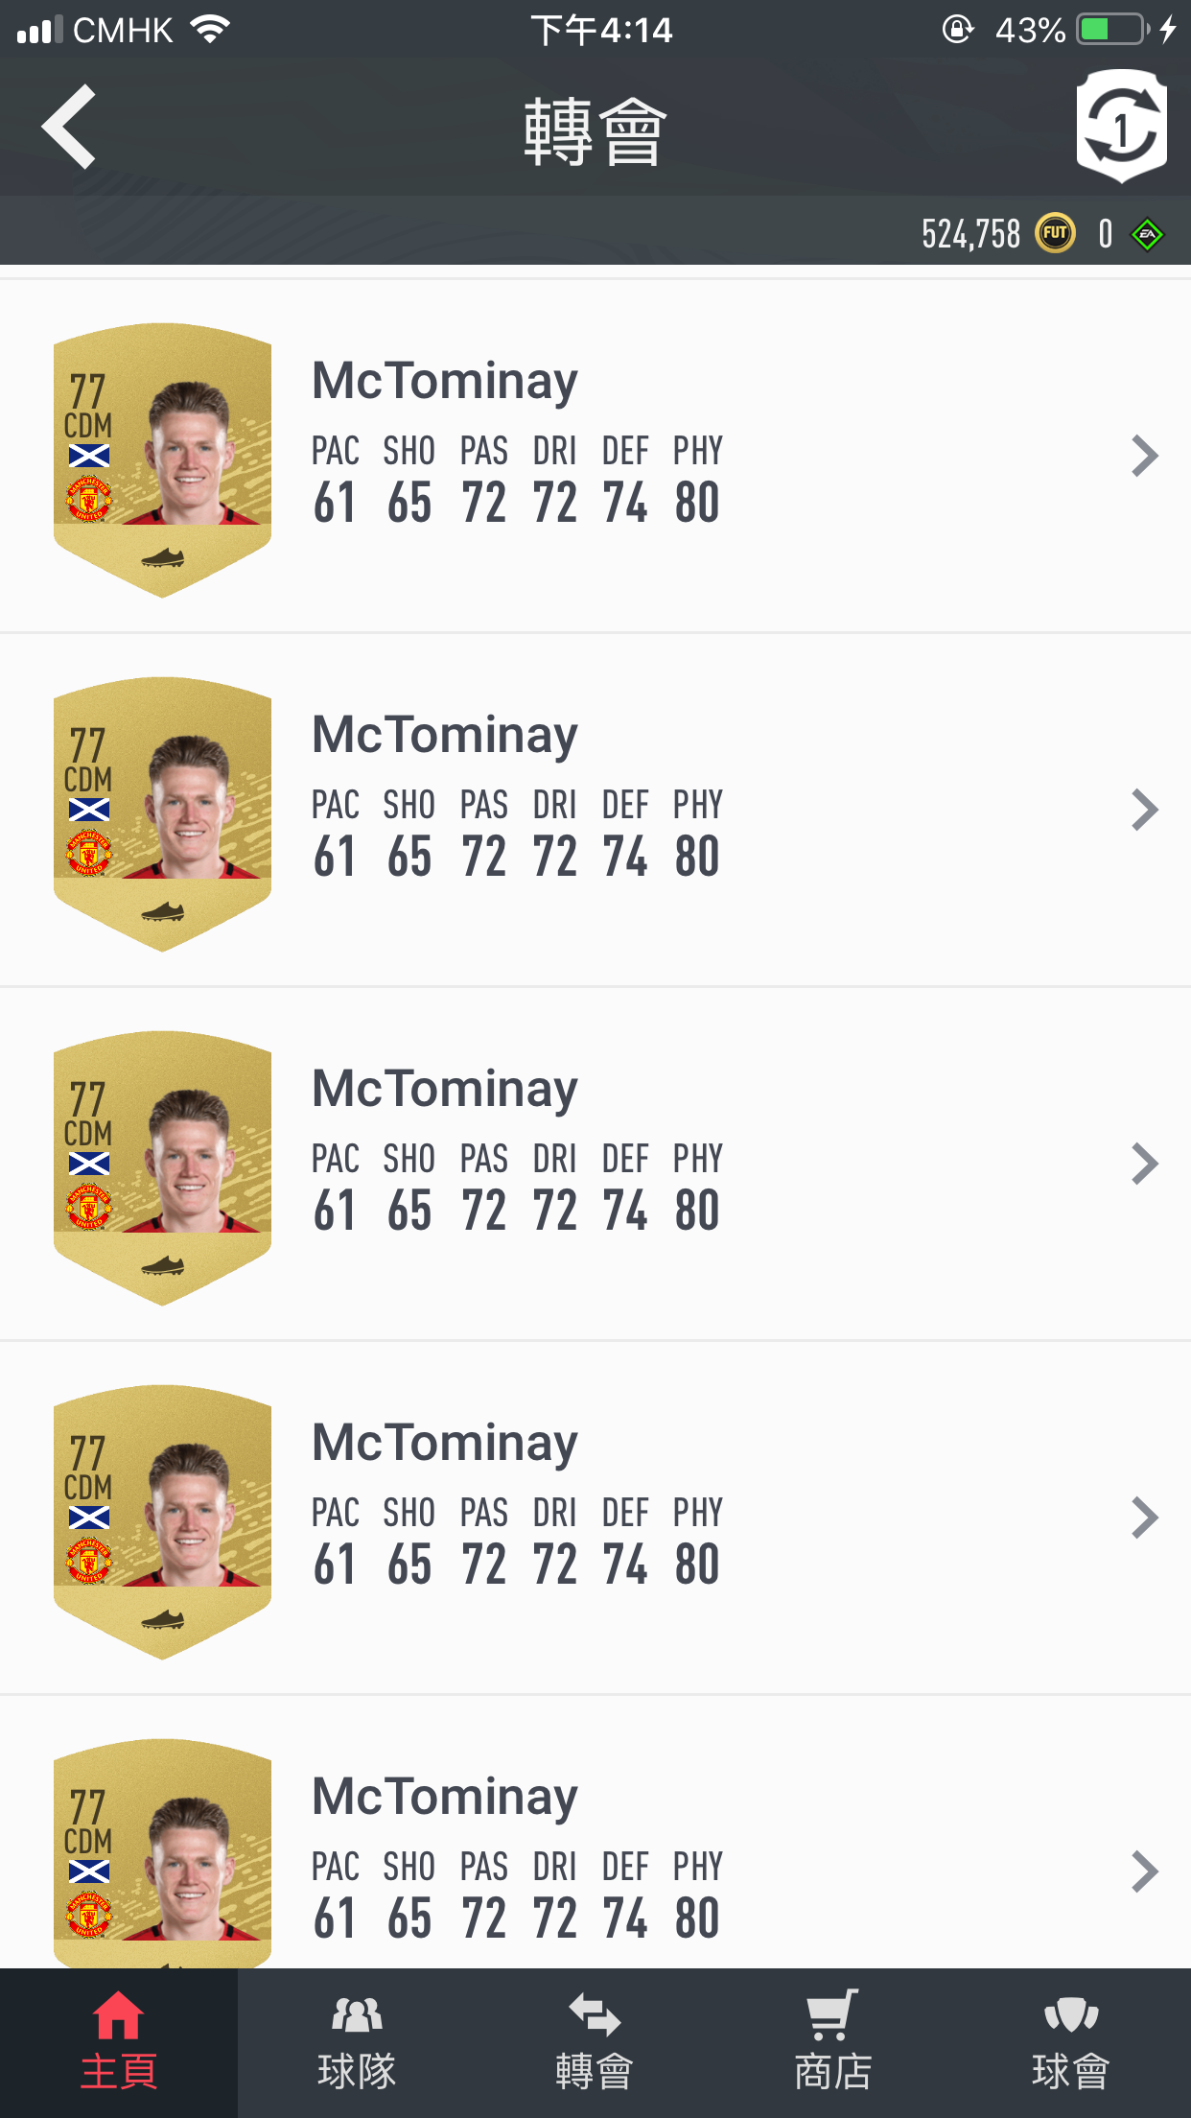The width and height of the screenshot is (1191, 2118).
Task: Expand first McTominay listing chevron
Action: pos(1144,456)
